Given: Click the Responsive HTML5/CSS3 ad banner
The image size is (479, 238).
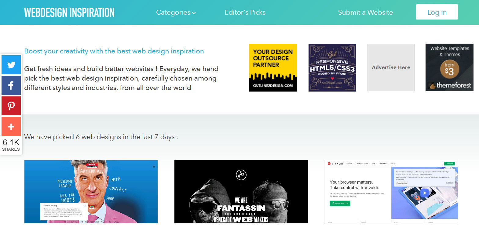Looking at the screenshot, I should tap(332, 67).
